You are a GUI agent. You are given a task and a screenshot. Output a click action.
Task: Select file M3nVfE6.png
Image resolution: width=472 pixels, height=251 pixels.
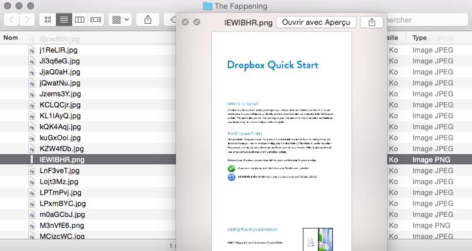pos(62,226)
